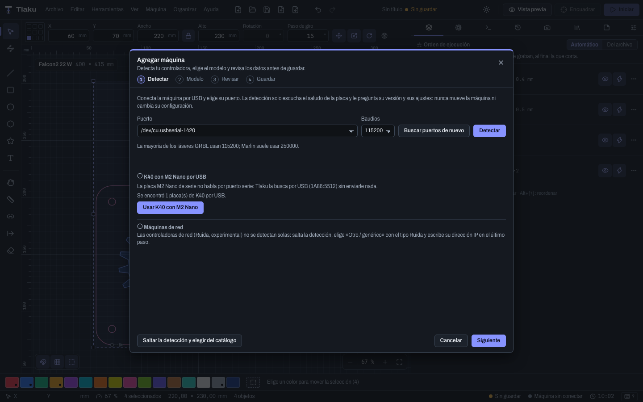Screen dimensions: 643x402
Task: Click the open folder icon
Action: point(252,9)
